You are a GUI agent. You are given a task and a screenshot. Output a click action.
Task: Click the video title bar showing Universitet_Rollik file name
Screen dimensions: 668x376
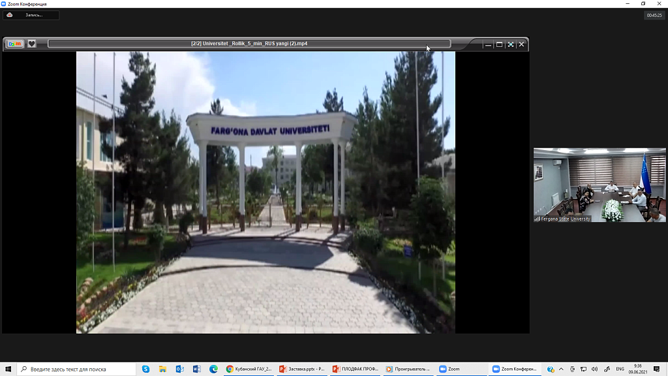tap(249, 44)
